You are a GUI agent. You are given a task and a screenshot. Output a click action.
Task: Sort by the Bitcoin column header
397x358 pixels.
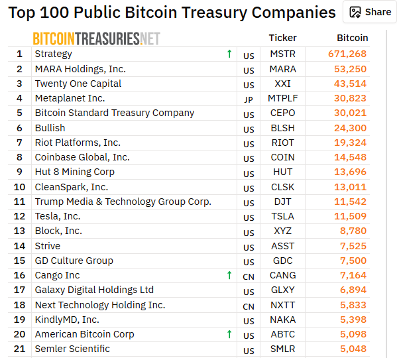[352, 38]
